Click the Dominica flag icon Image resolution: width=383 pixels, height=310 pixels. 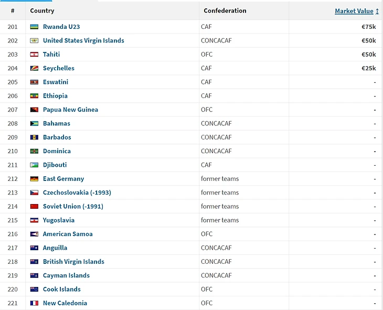[x=34, y=151]
